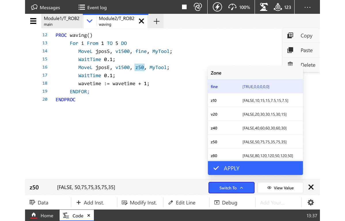Select the z40 zone entry
Image resolution: width=345 pixels, height=221 pixels.
pos(255,128)
